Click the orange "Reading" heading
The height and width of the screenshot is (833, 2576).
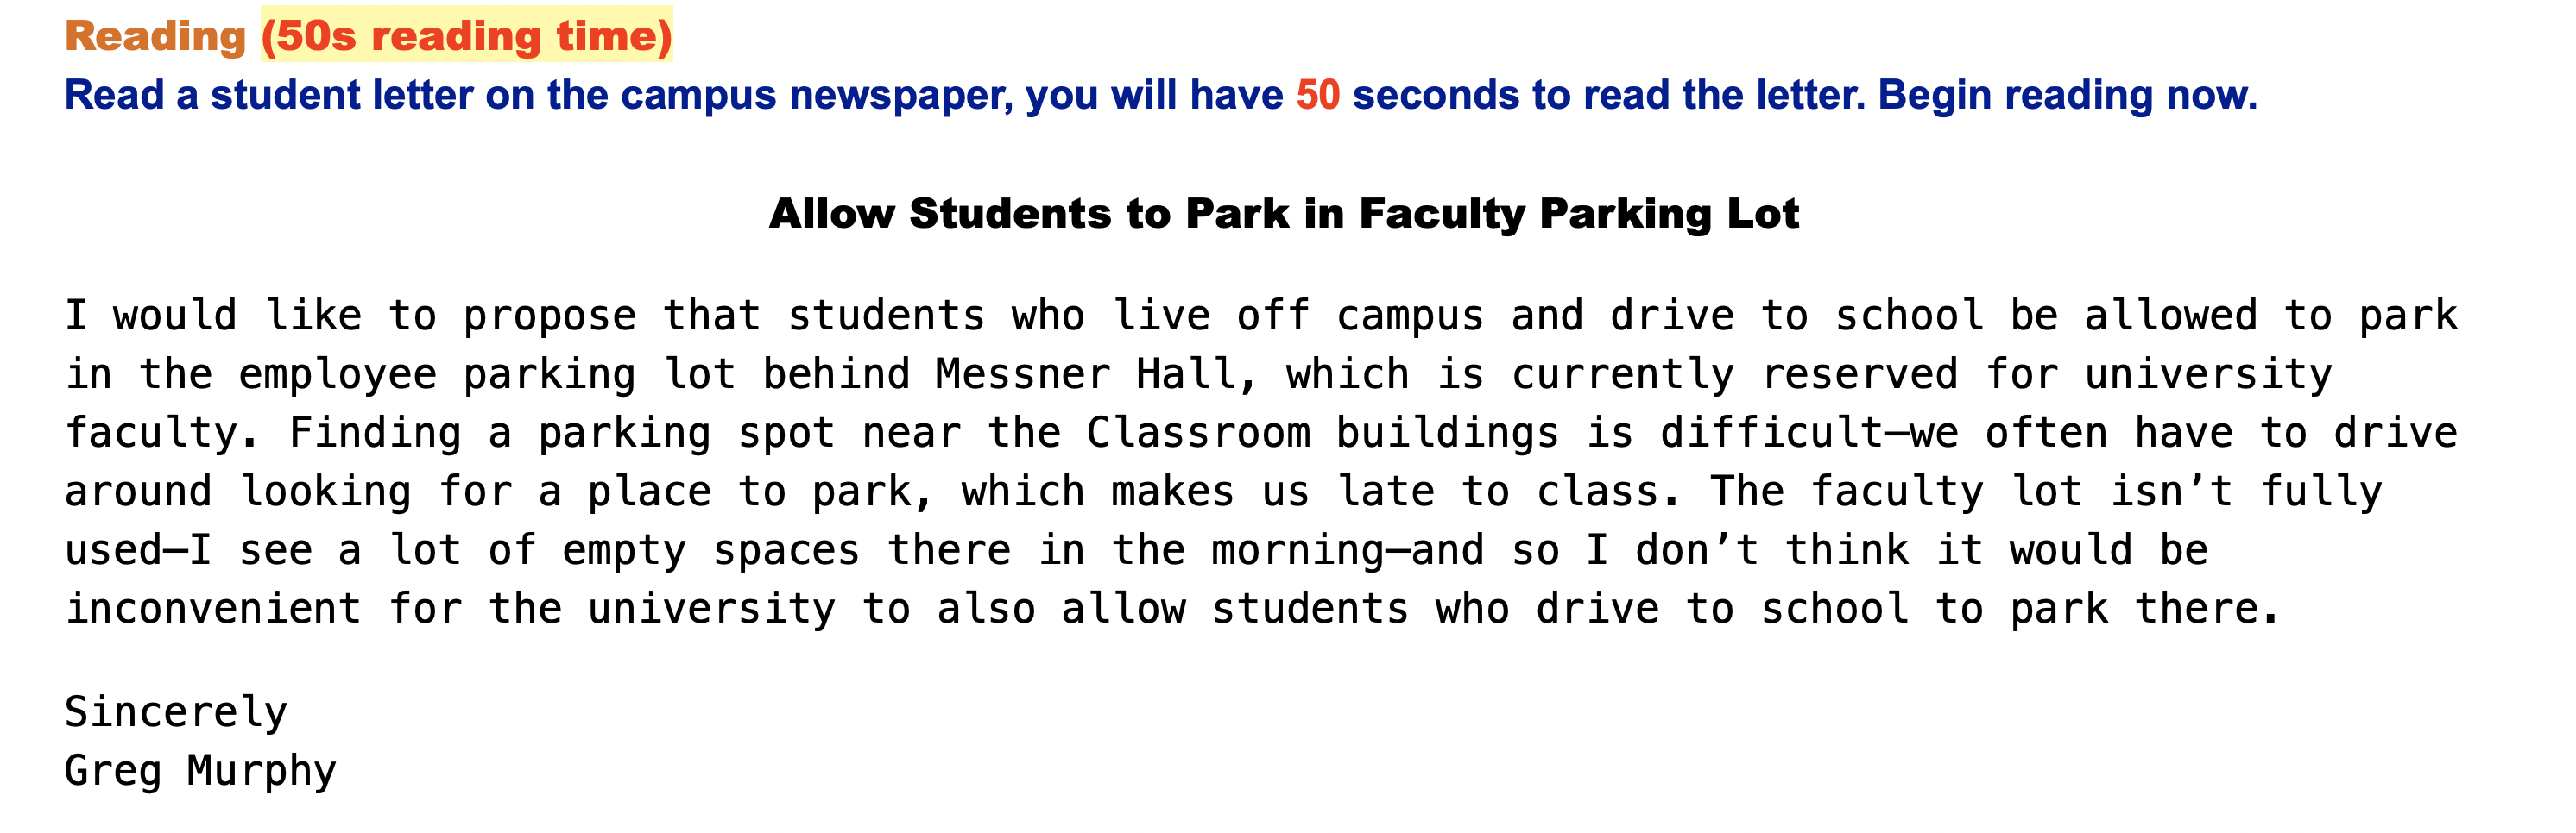click(155, 36)
